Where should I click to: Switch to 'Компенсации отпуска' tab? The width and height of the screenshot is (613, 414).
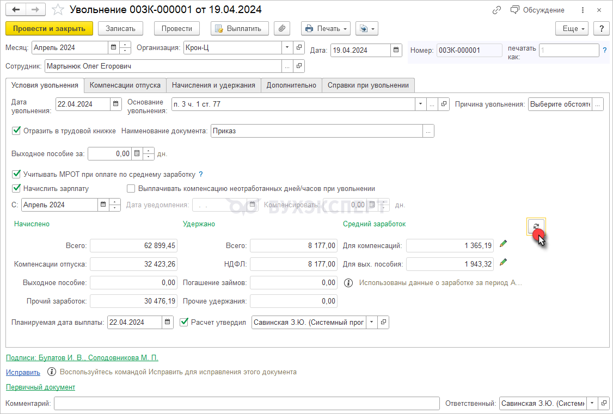tap(125, 85)
